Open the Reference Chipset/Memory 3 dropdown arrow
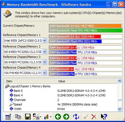 pyautogui.click(x=45, y=62)
